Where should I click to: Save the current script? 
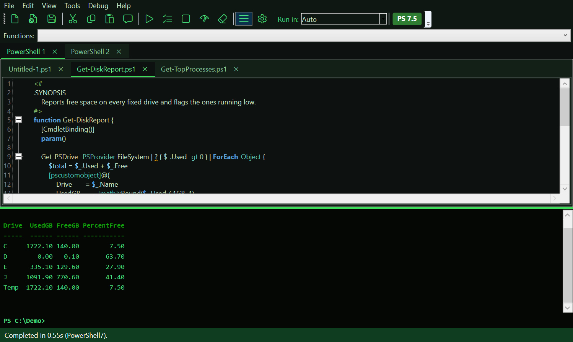tap(51, 19)
